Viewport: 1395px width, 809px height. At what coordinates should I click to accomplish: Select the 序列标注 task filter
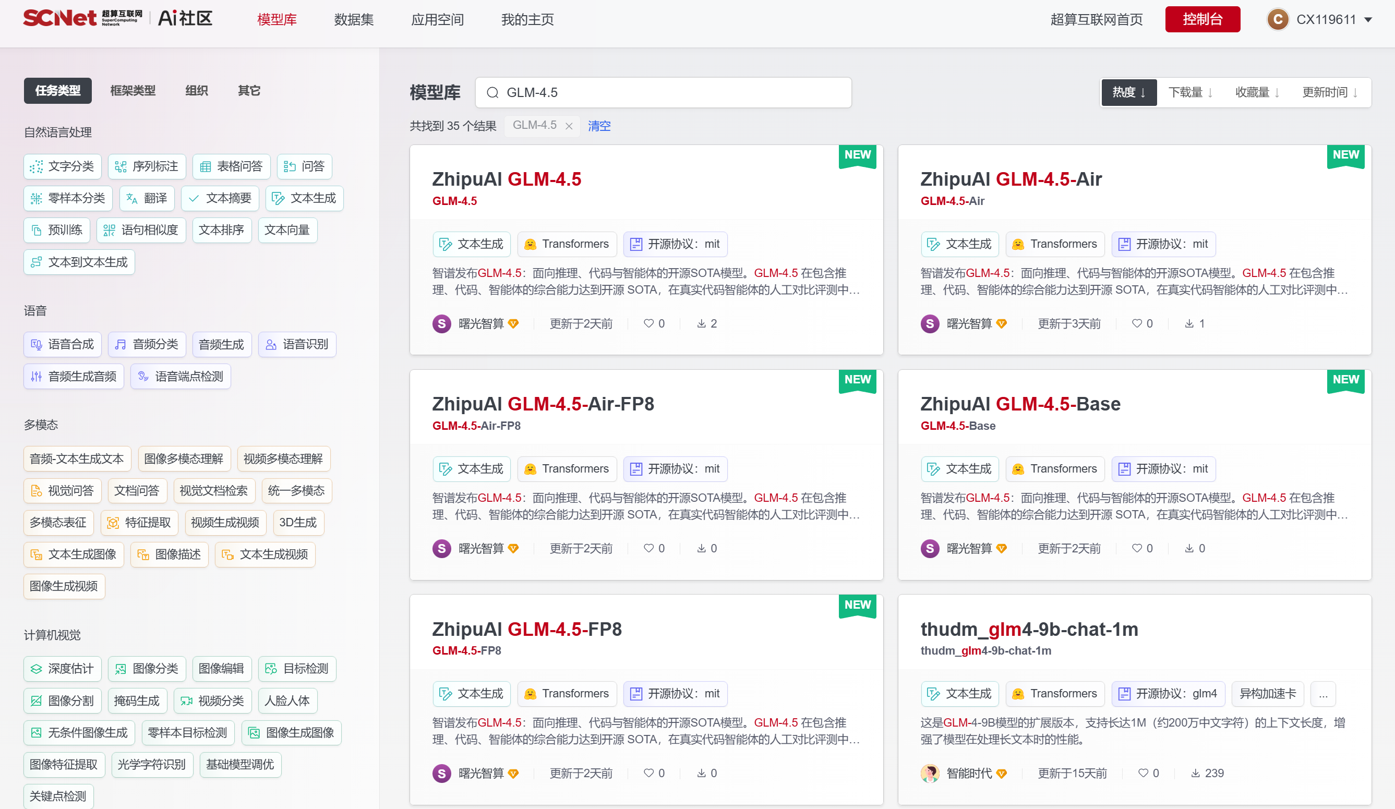[x=147, y=166]
